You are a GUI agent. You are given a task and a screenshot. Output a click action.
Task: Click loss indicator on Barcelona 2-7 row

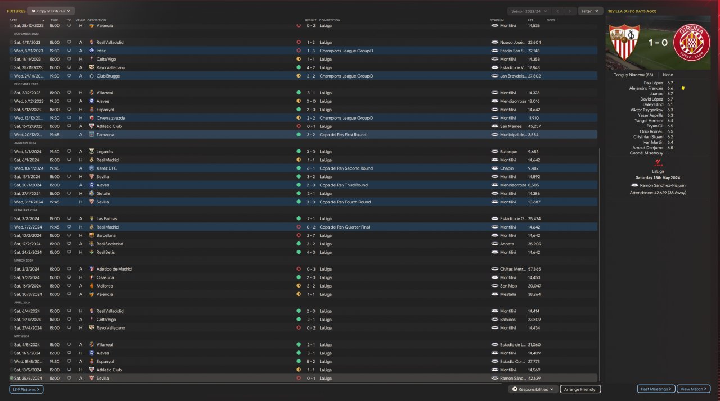pyautogui.click(x=299, y=235)
